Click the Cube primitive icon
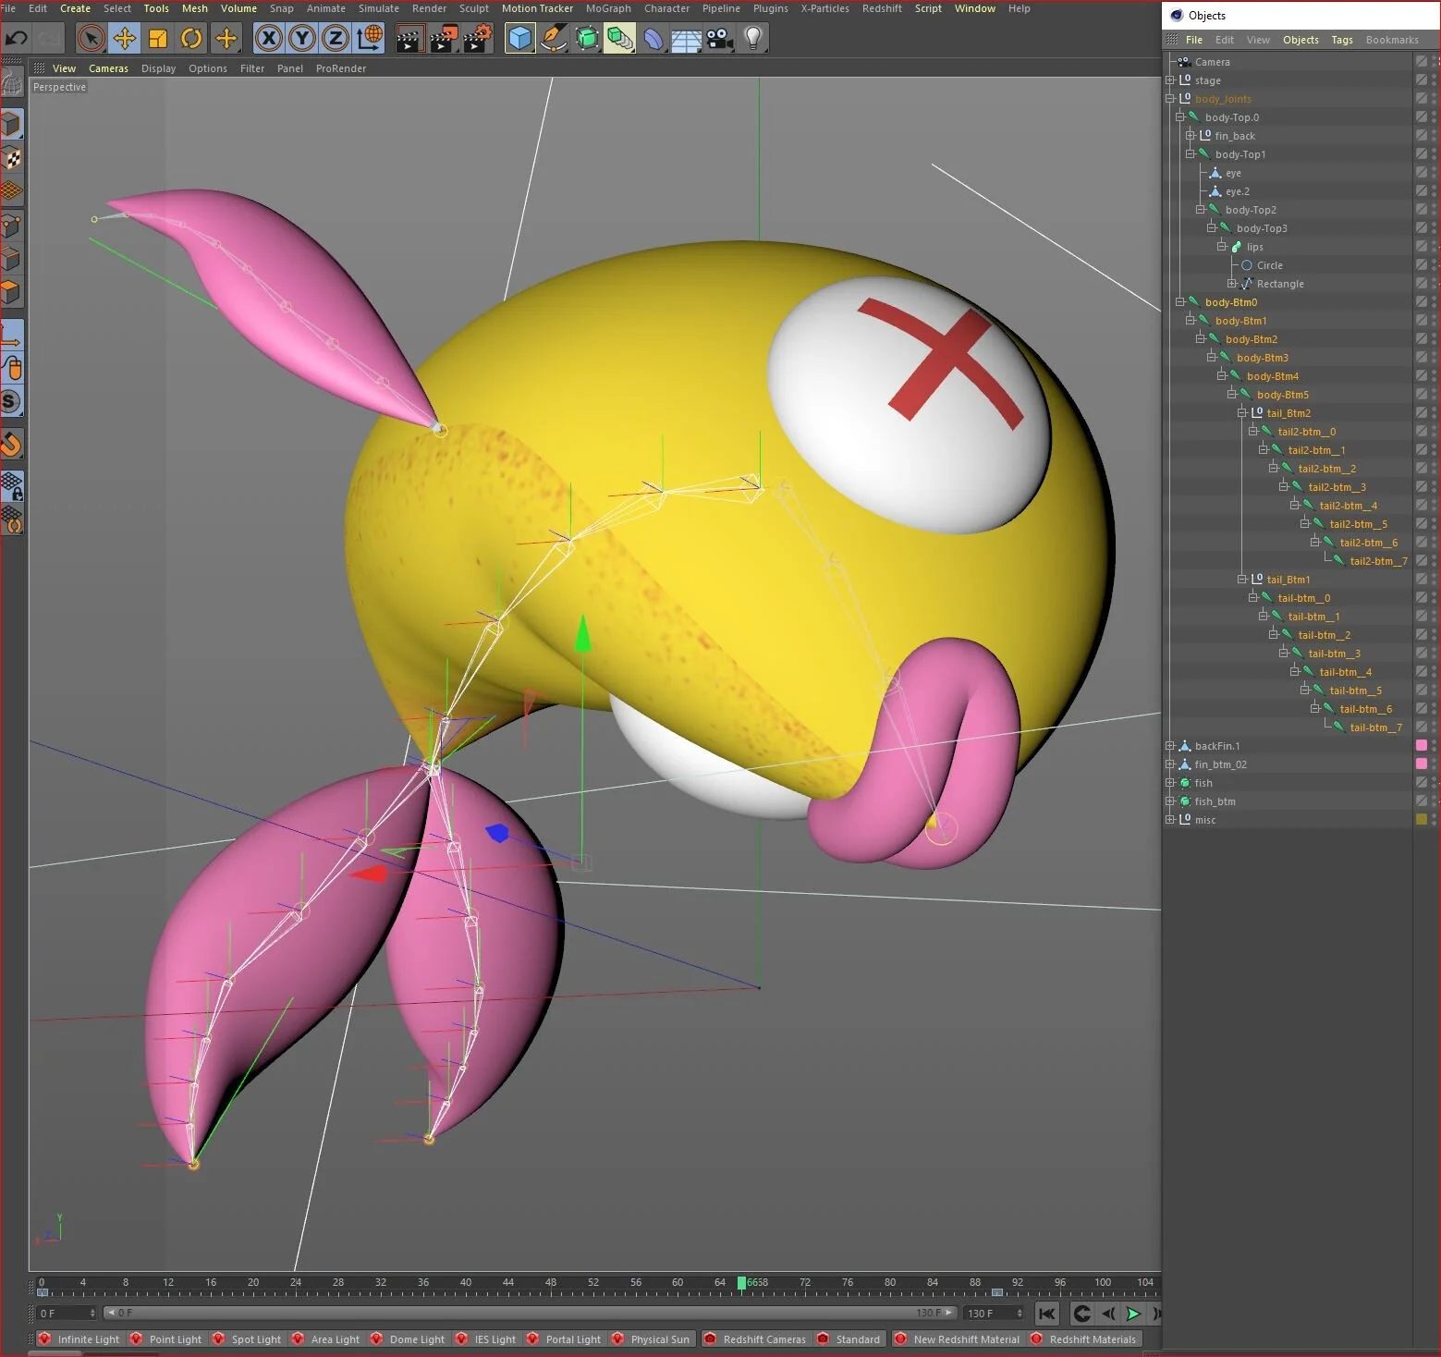Viewport: 1441px width, 1357px height. tap(520, 38)
